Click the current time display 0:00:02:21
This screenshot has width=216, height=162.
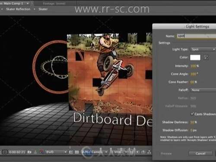click(x=17, y=152)
